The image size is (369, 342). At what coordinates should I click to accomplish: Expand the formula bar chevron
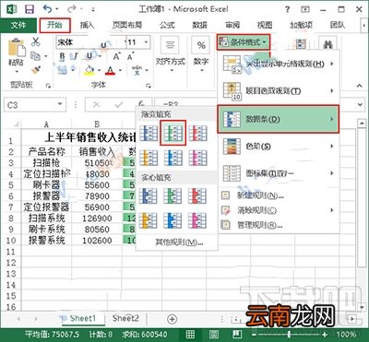point(361,105)
